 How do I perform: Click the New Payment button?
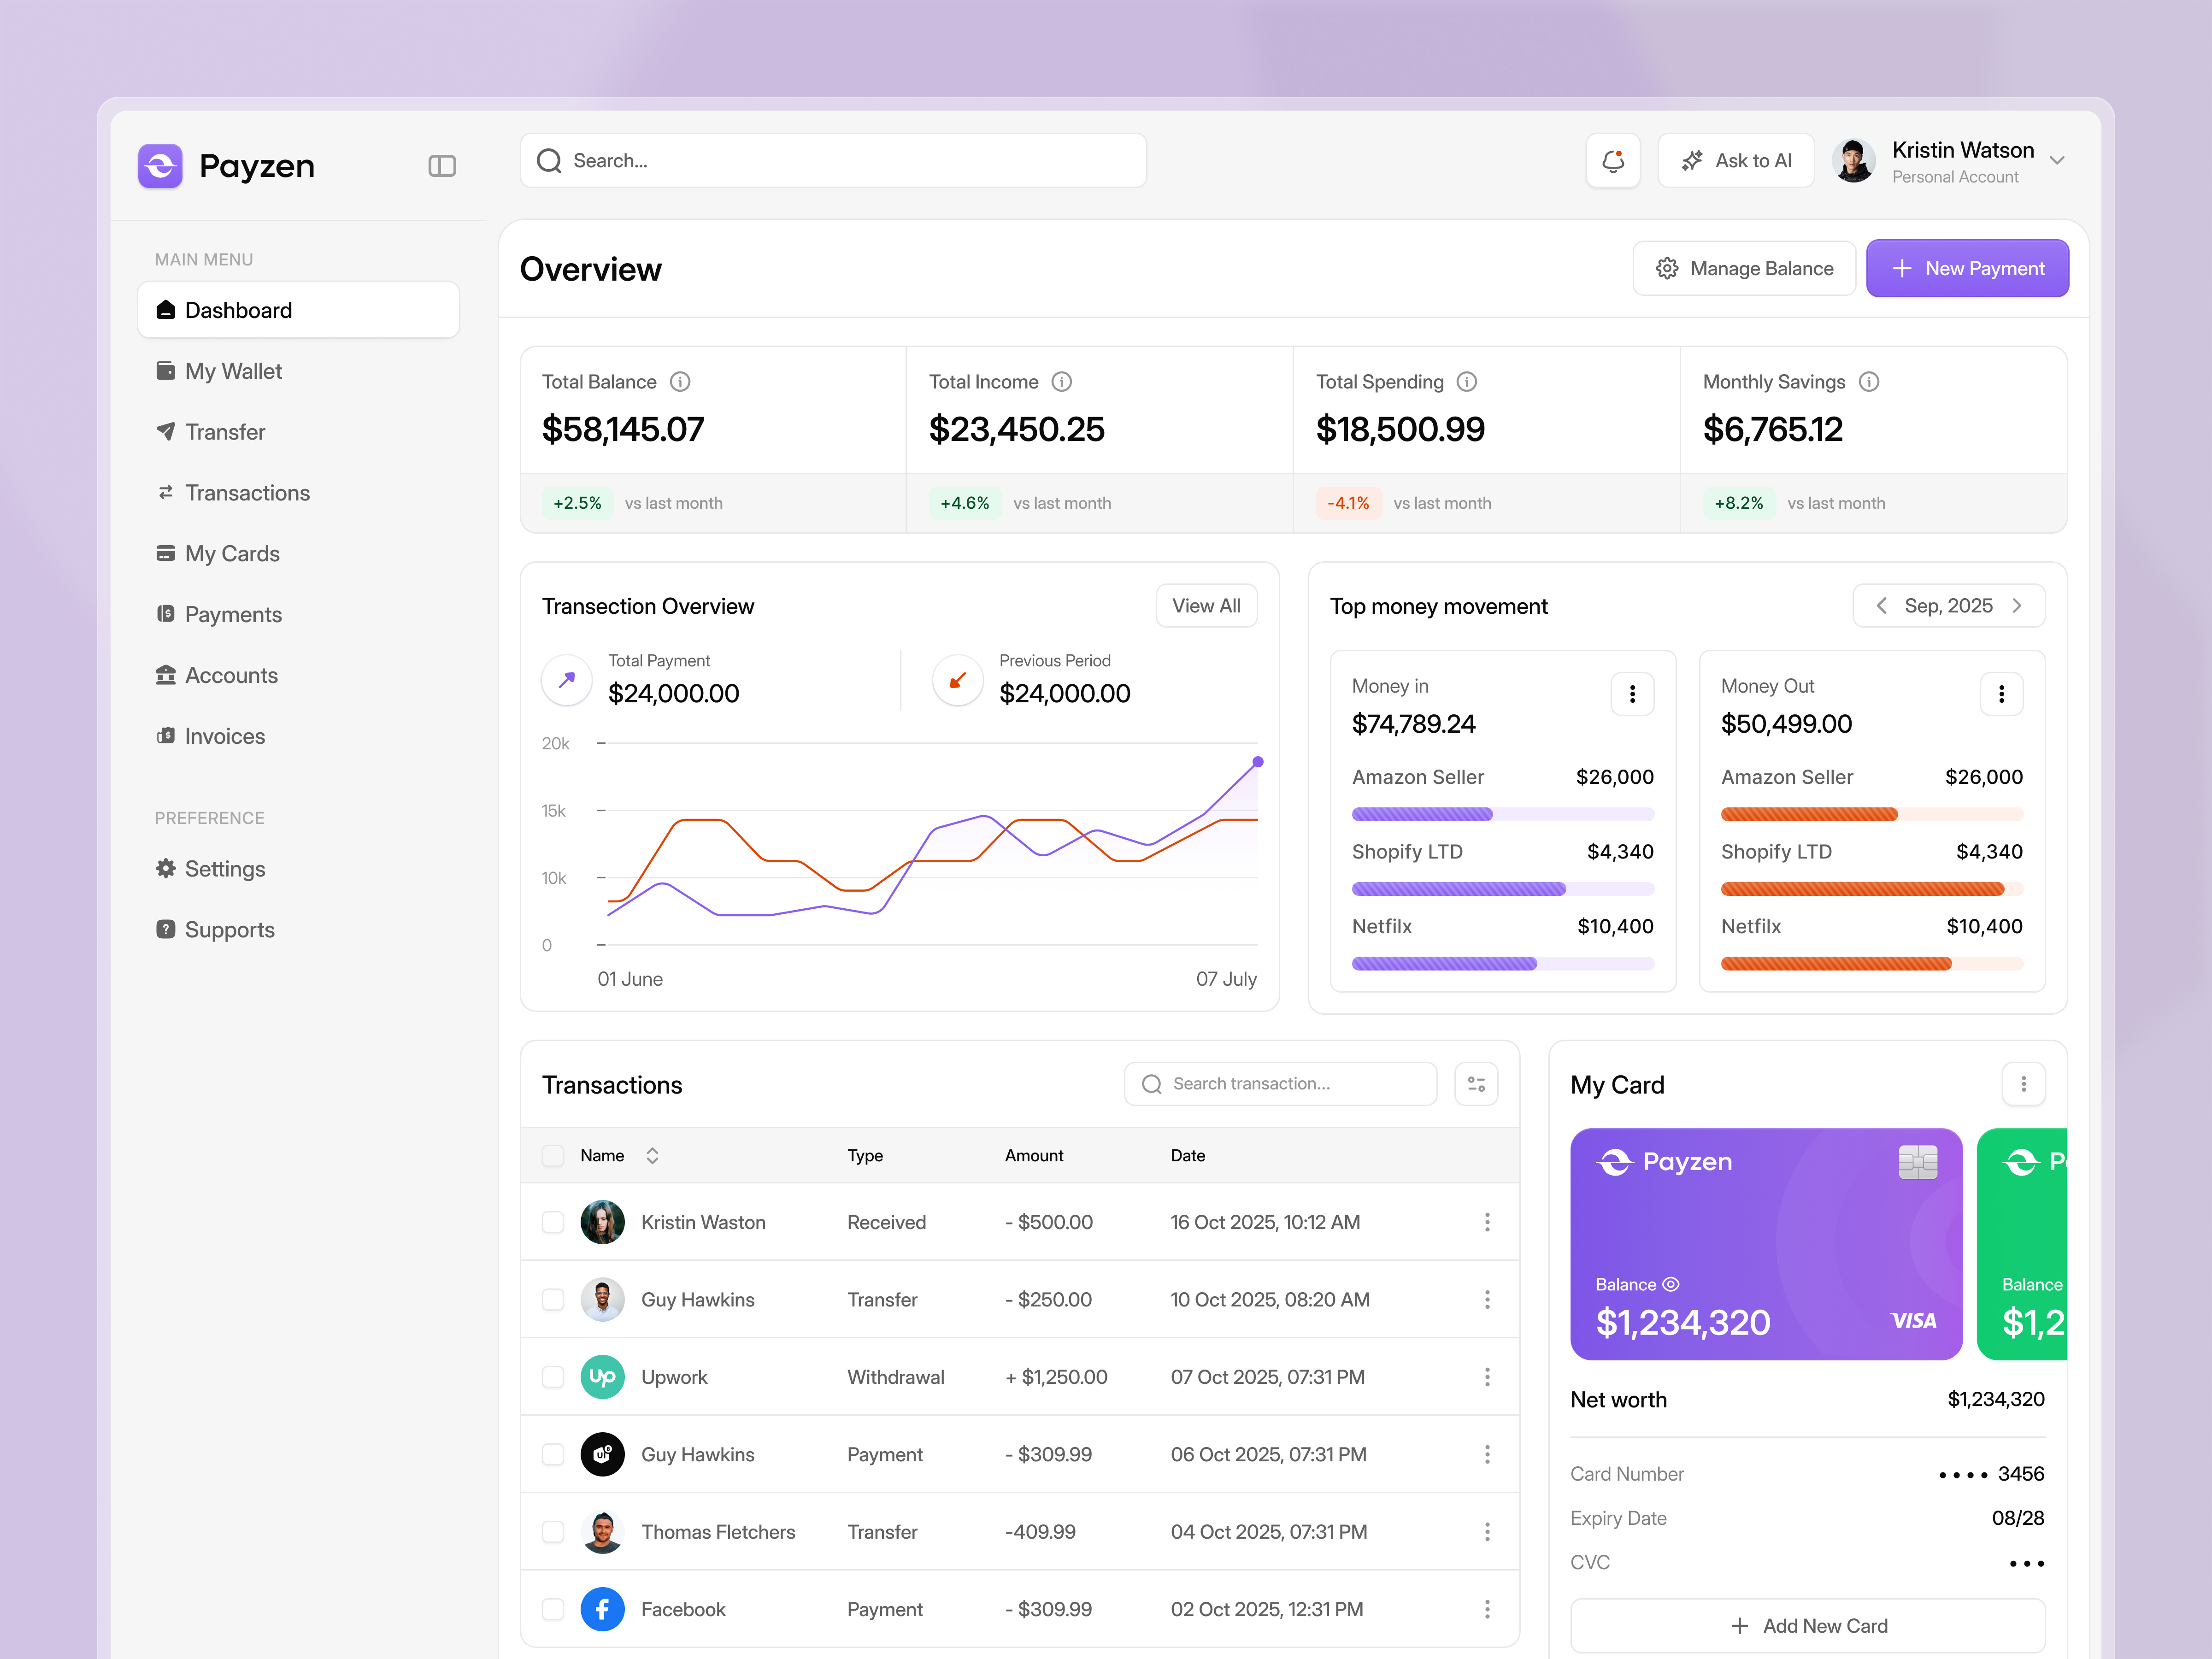[x=1967, y=268]
